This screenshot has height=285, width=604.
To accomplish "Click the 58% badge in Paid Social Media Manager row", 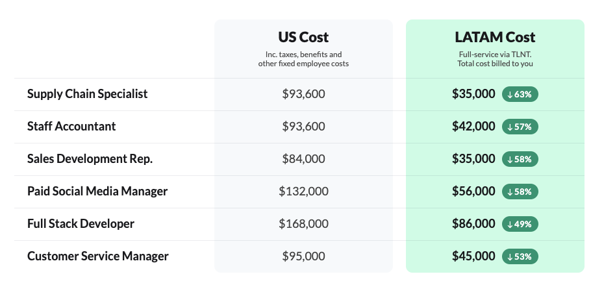I will click(x=520, y=192).
